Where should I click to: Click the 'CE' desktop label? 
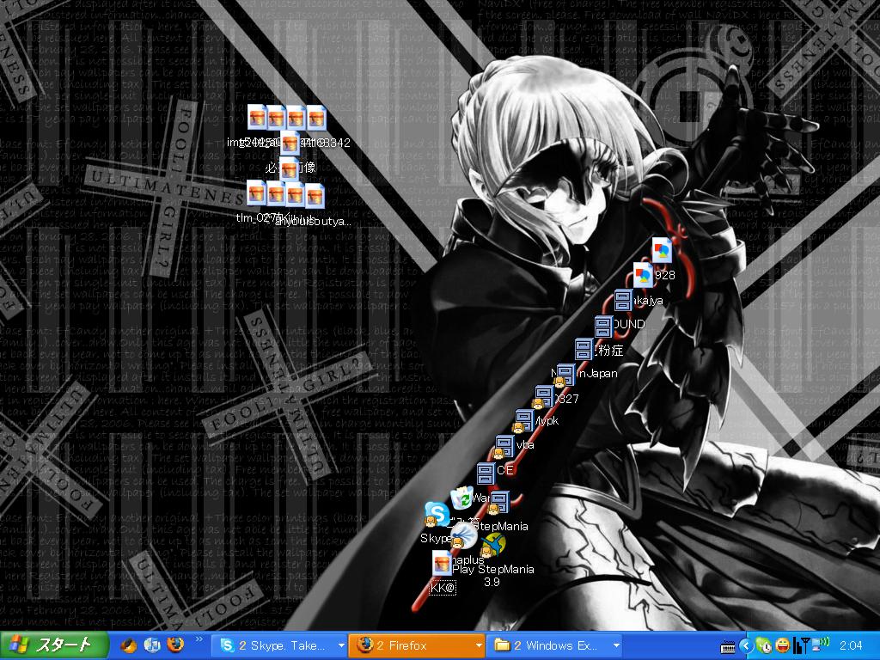tap(505, 469)
